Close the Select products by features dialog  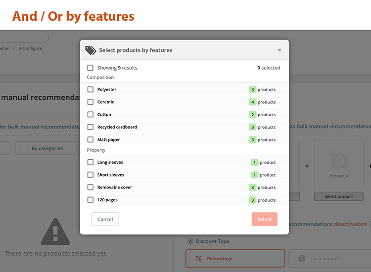tap(279, 50)
